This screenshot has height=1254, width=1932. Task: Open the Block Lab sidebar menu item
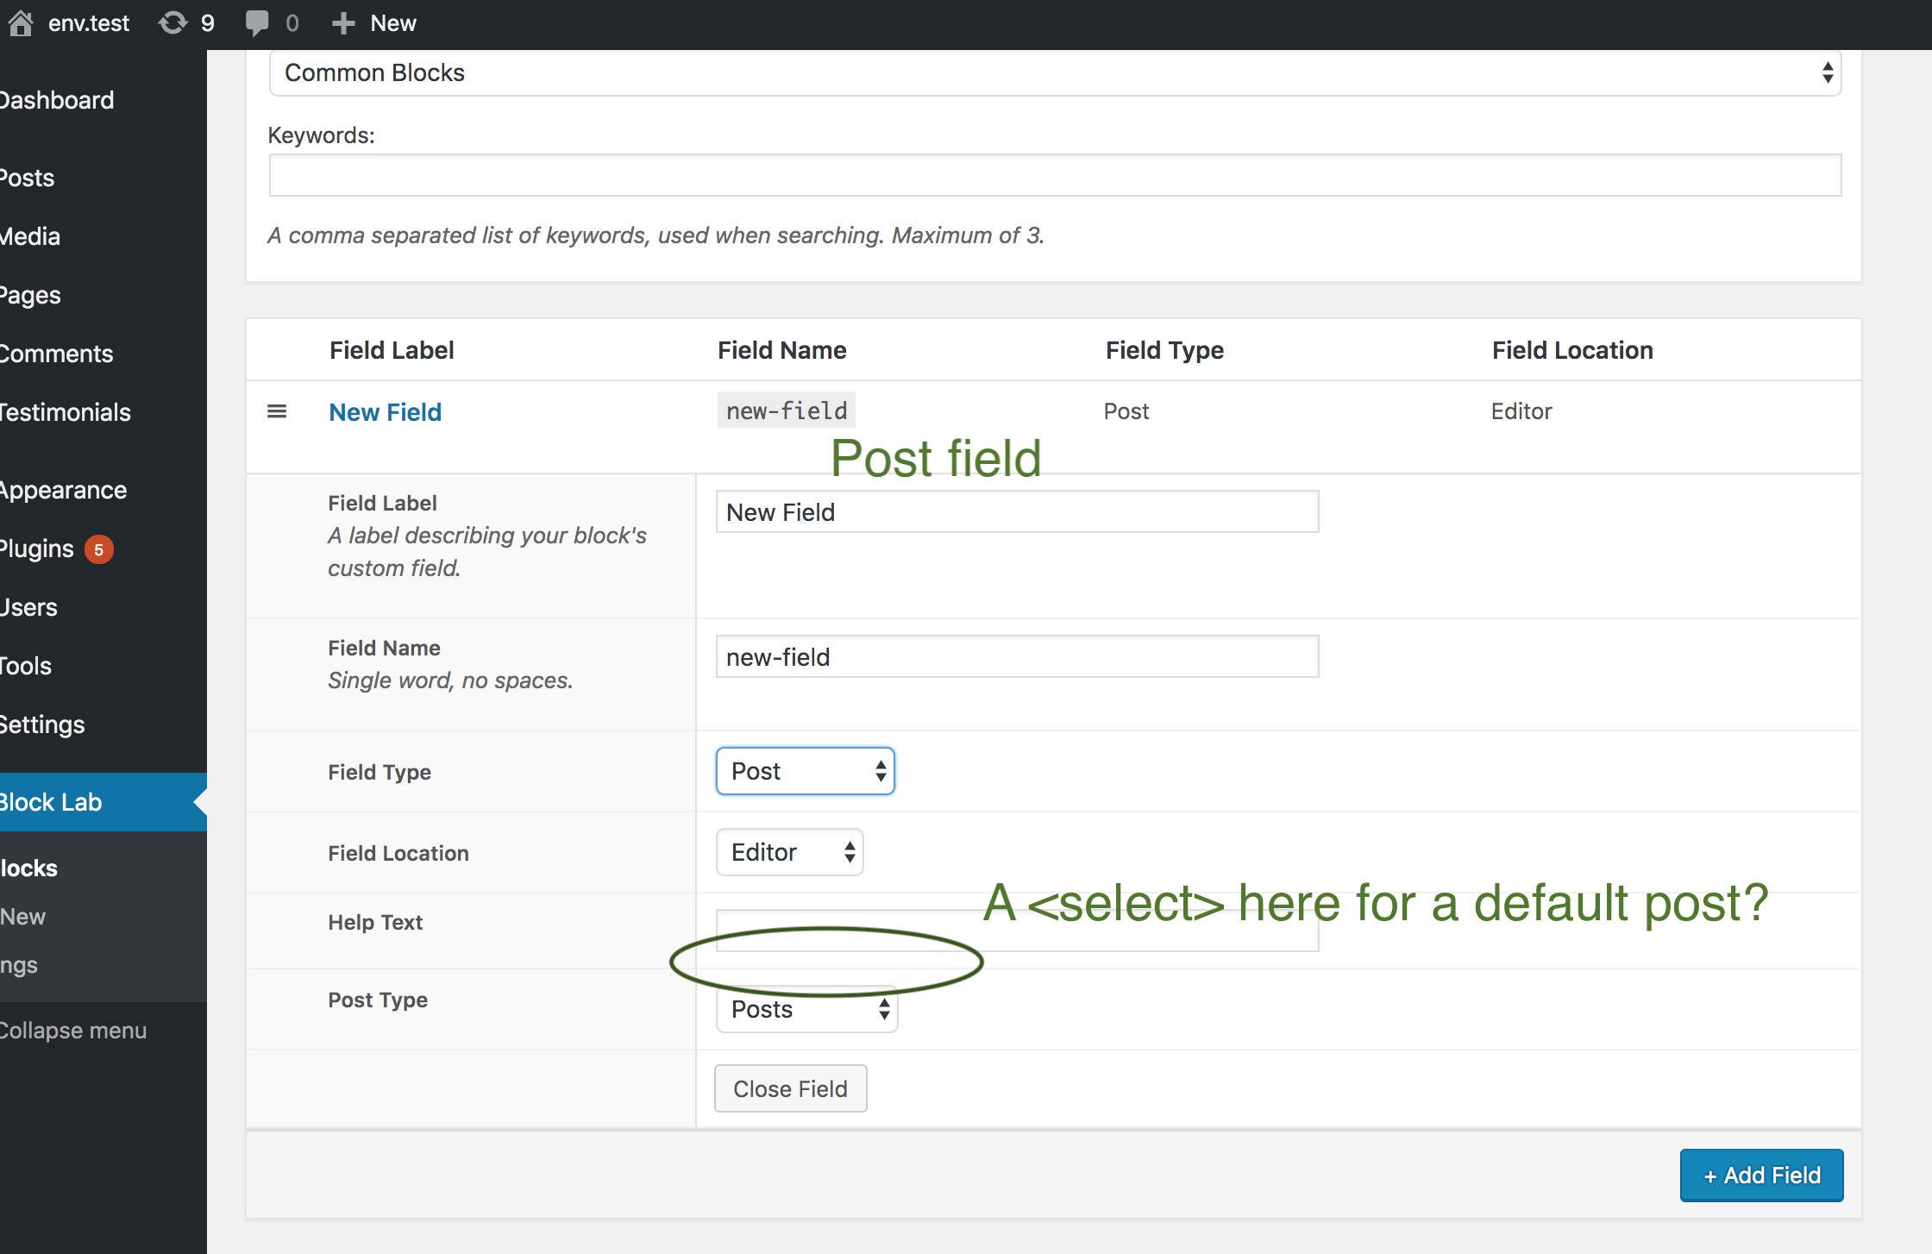[x=52, y=802]
